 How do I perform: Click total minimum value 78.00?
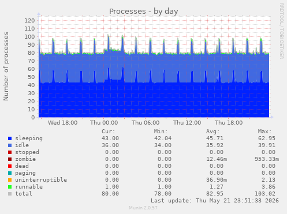[x=163, y=194]
